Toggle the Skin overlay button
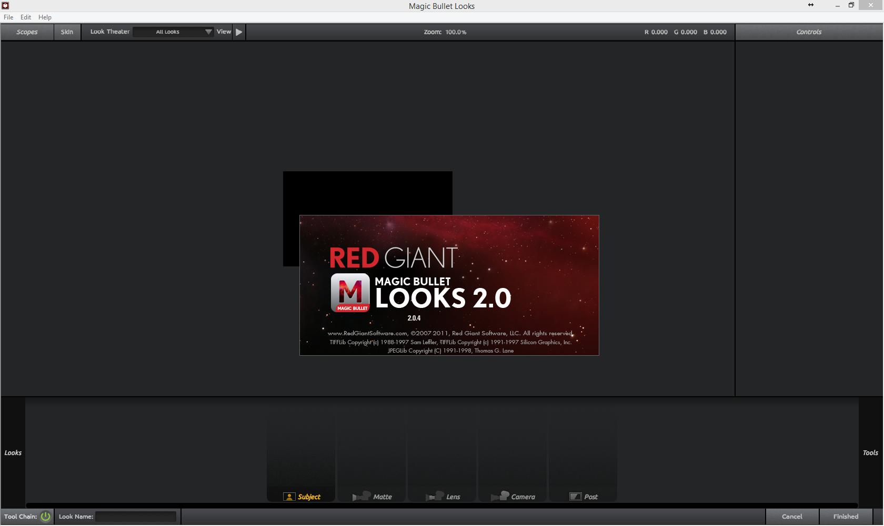 (67, 32)
